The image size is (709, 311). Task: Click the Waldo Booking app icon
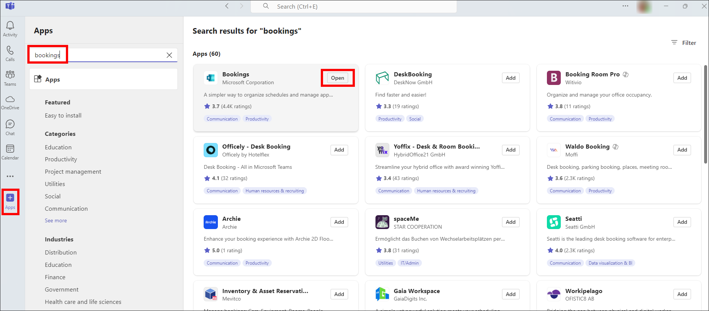pos(554,150)
